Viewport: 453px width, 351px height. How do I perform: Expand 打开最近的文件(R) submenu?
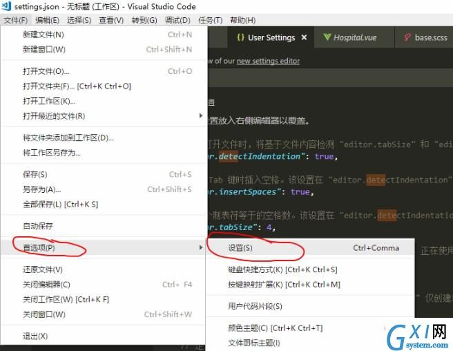coord(104,116)
